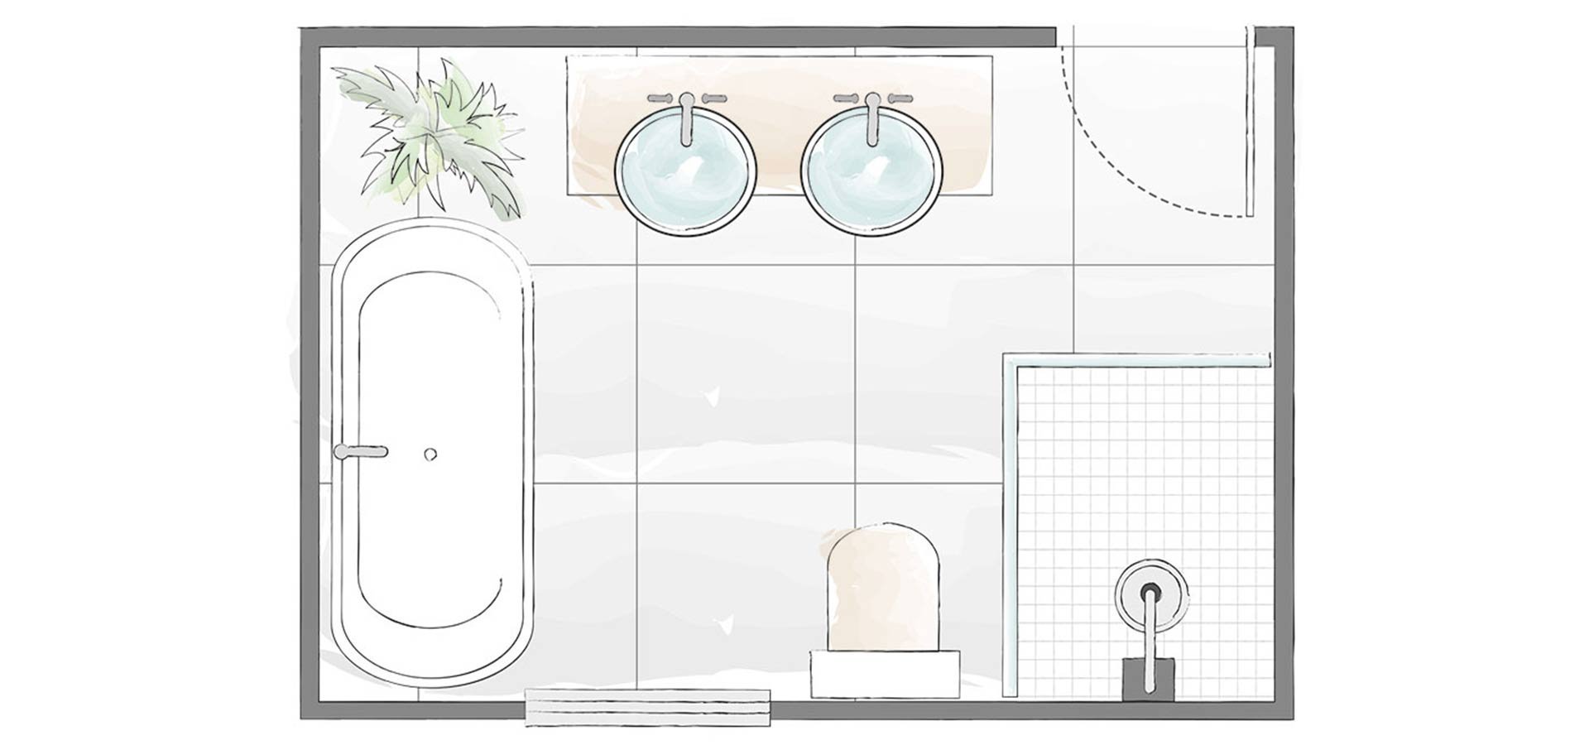Click the striped window in bottom wall
The width and height of the screenshot is (1589, 745).
(x=648, y=707)
